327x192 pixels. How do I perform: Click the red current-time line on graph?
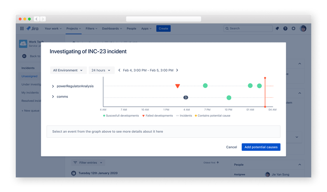coord(265,92)
